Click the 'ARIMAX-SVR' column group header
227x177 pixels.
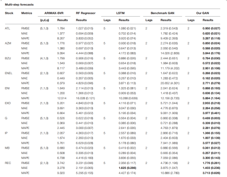54,13
